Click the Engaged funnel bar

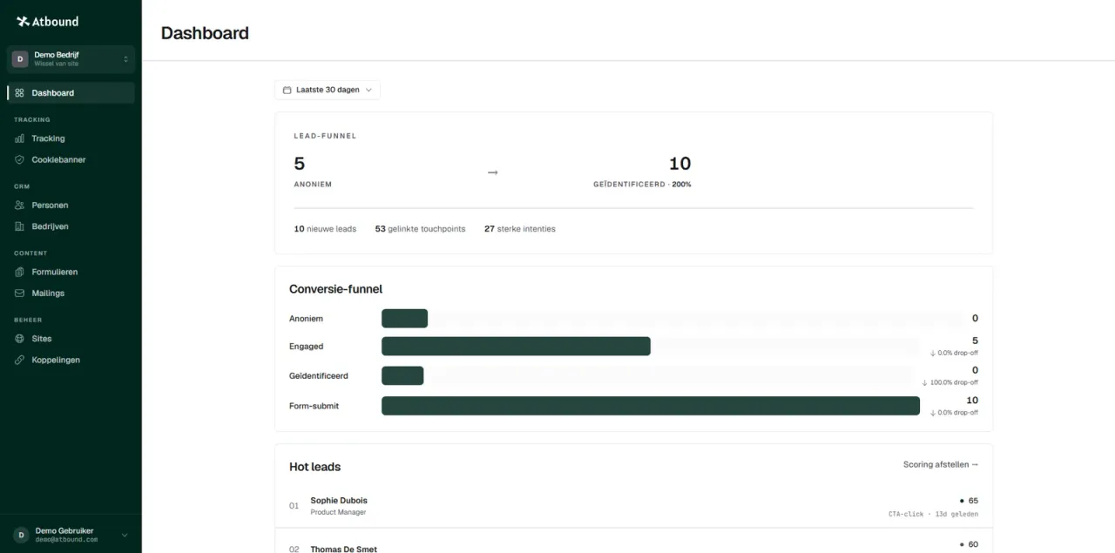[x=516, y=347]
